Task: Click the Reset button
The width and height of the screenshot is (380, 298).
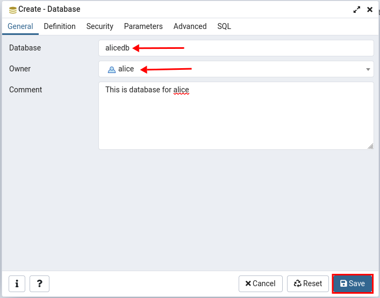Action: tap(308, 284)
